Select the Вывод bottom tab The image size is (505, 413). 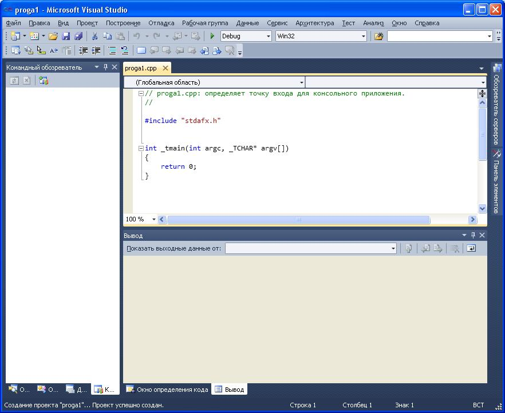pyautogui.click(x=229, y=390)
